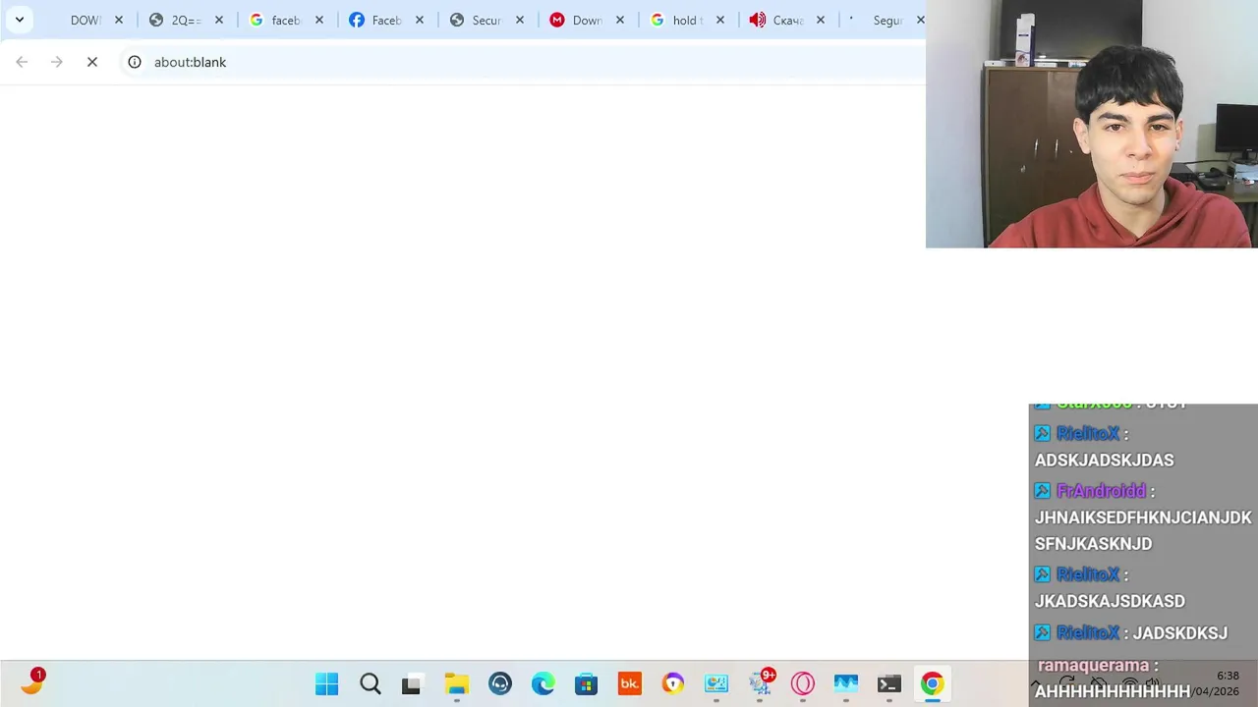
Task: Launch Microsoft Edge from taskbar
Action: [543, 683]
